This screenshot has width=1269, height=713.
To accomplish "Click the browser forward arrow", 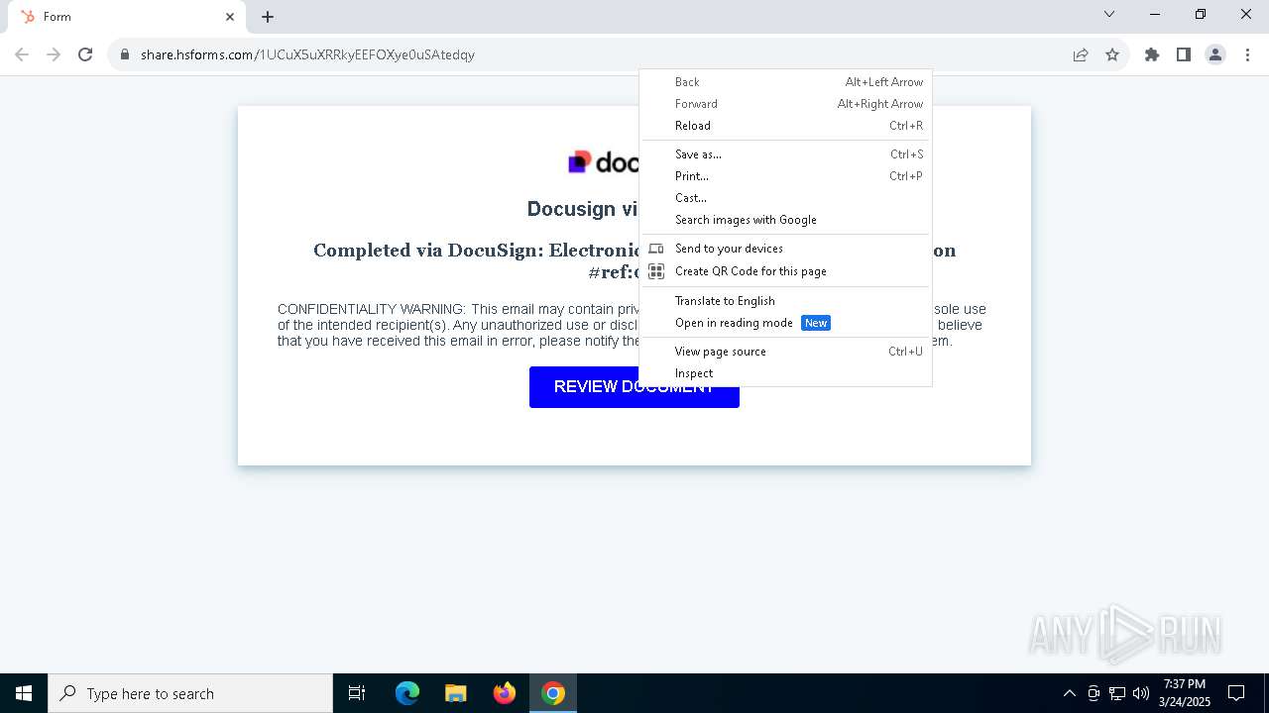I will coord(54,54).
